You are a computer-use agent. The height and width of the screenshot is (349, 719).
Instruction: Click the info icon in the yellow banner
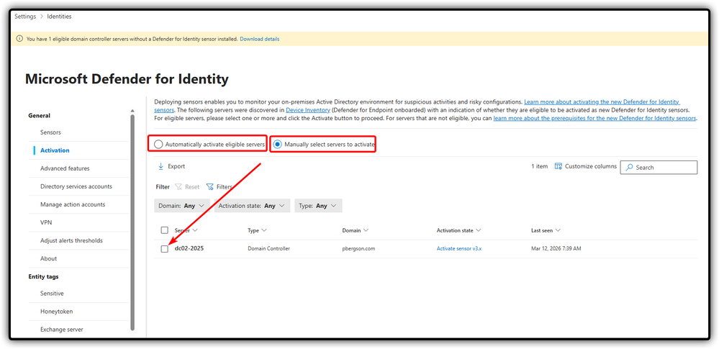(x=19, y=39)
